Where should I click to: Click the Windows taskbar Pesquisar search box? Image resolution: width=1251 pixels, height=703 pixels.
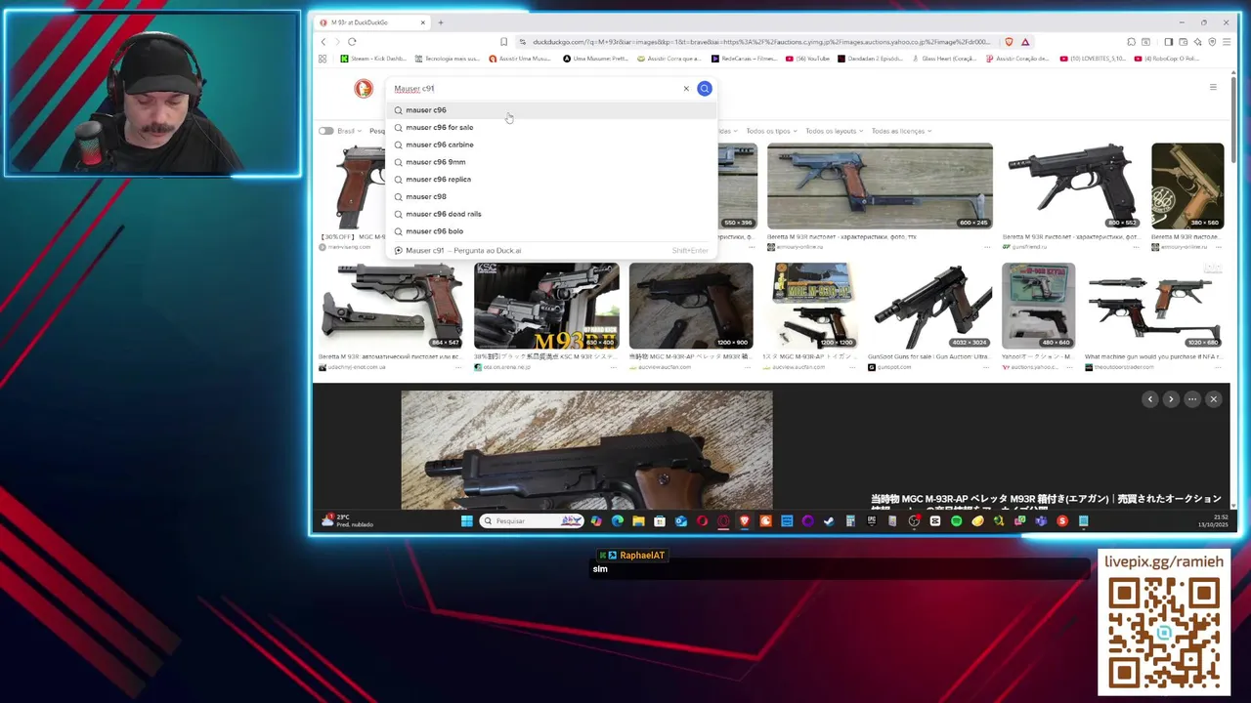point(533,521)
